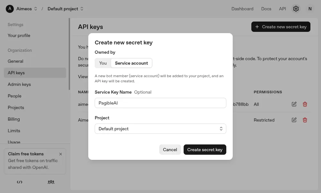Open the people group icon in sidebar
Screen dimensions: 321x193
(x=51, y=182)
